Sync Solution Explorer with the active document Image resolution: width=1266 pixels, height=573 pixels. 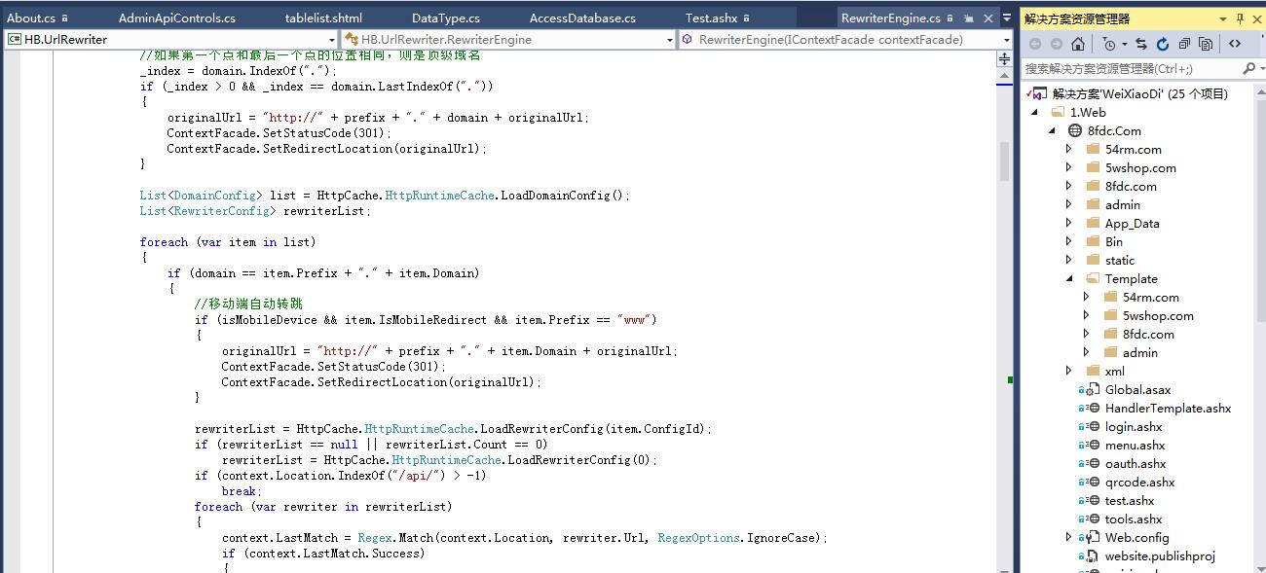[x=1141, y=44]
